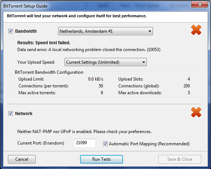The image size is (211, 169).
Task: Click the red X failure icon beside Bandwidth
Action: pos(196,30)
